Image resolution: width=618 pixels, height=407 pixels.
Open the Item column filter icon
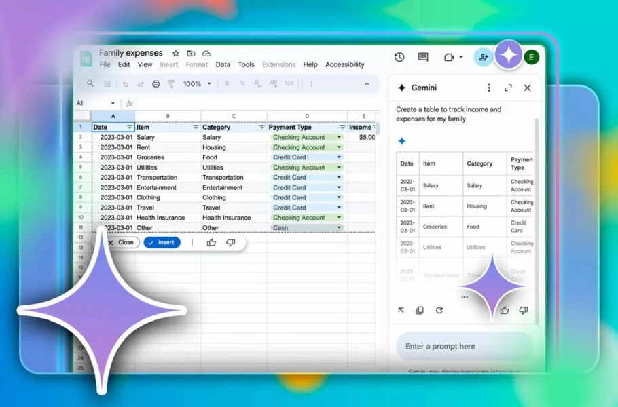click(196, 127)
